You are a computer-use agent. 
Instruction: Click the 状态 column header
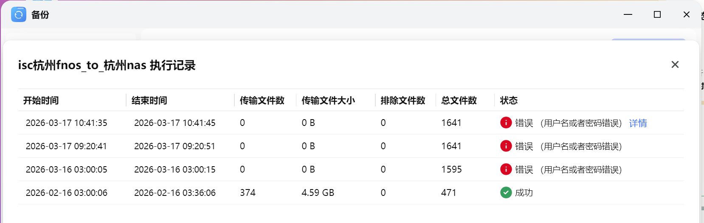point(509,100)
